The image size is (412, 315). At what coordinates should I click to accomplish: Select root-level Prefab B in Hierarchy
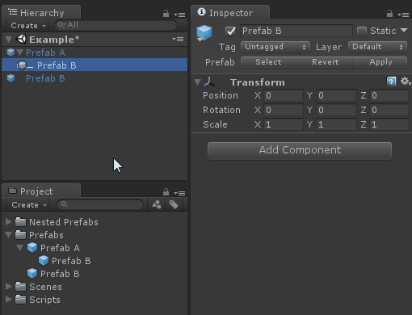[45, 78]
